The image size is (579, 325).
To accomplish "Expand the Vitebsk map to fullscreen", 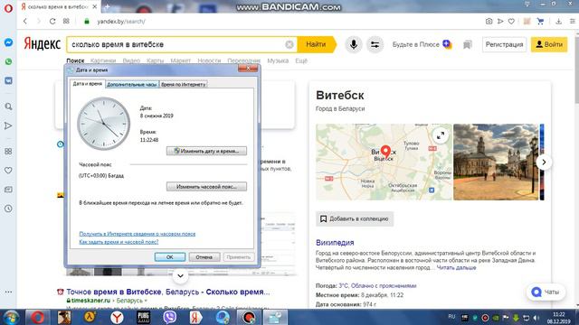I will (441, 135).
